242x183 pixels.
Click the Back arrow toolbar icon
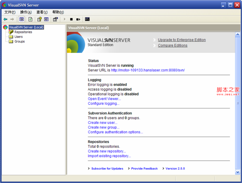tap(5, 19)
